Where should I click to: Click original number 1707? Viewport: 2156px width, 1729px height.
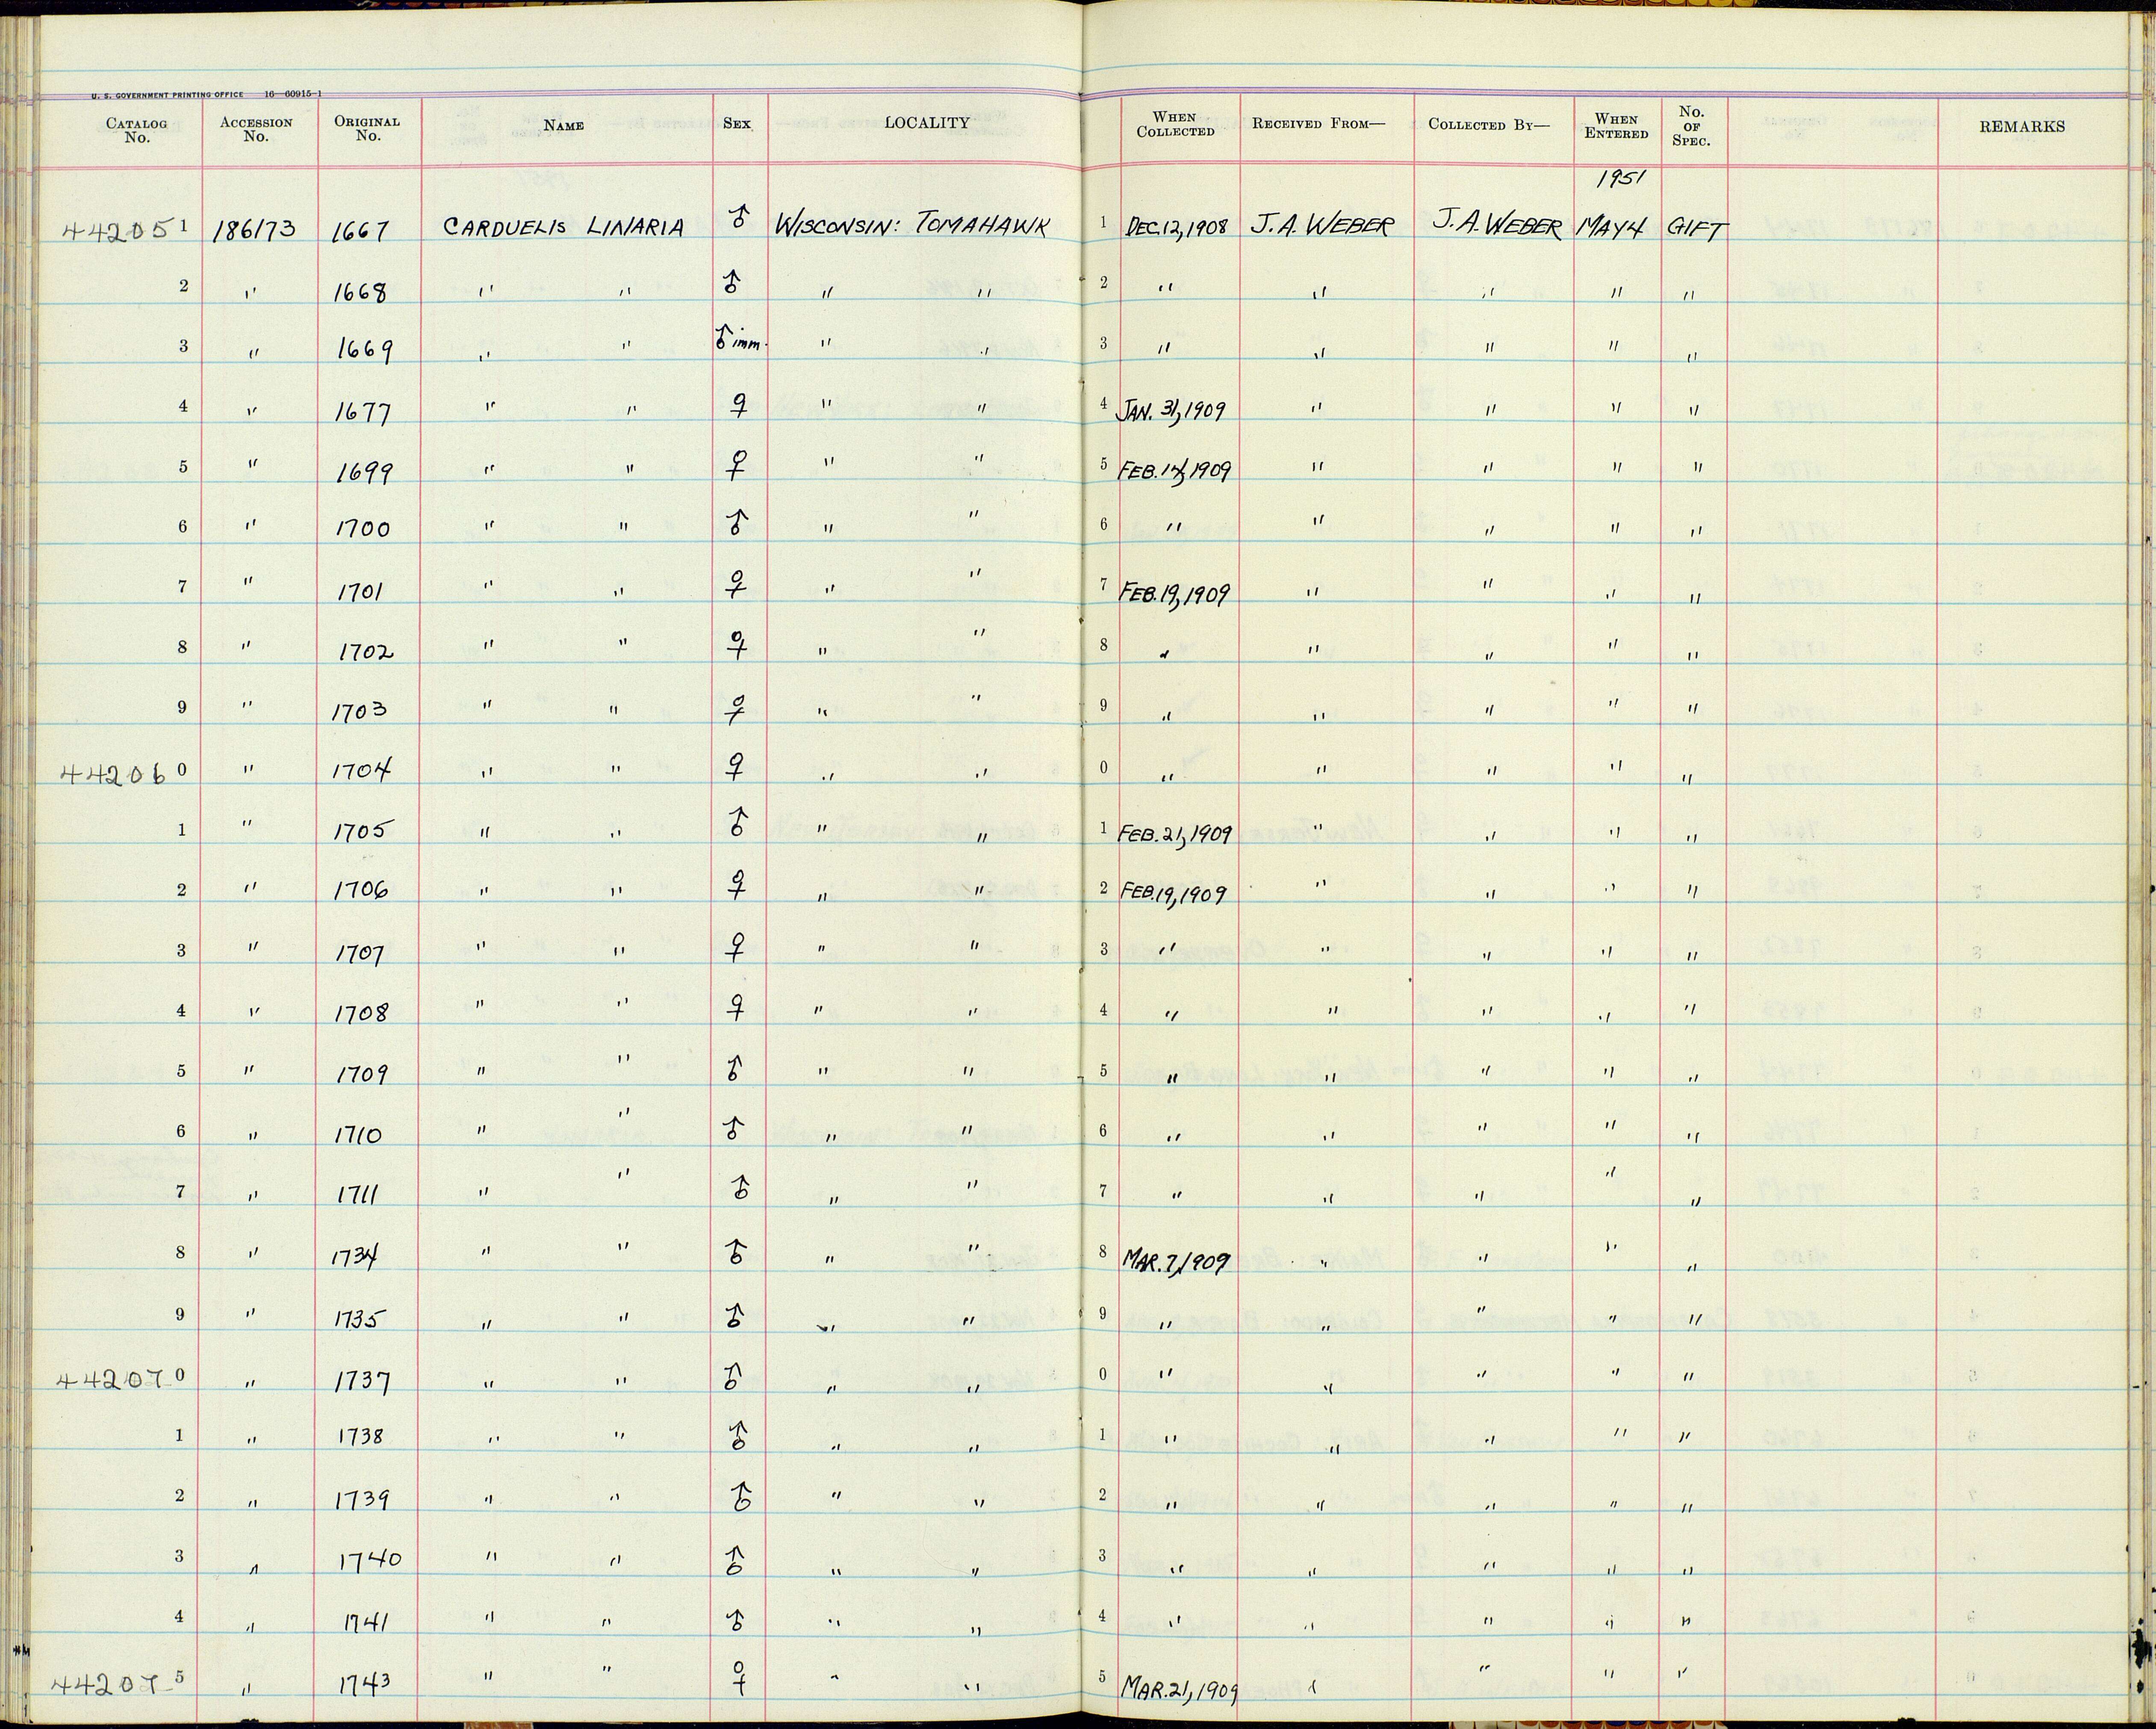pyautogui.click(x=360, y=952)
